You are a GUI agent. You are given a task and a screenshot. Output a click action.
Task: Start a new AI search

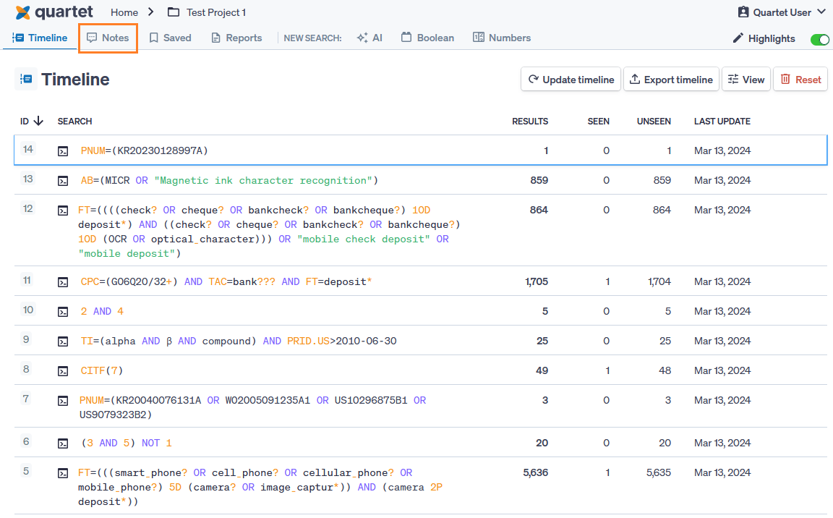point(369,38)
